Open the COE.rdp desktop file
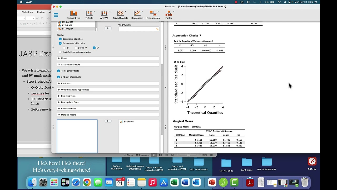Viewport: 337px width, 190px height. (312, 164)
